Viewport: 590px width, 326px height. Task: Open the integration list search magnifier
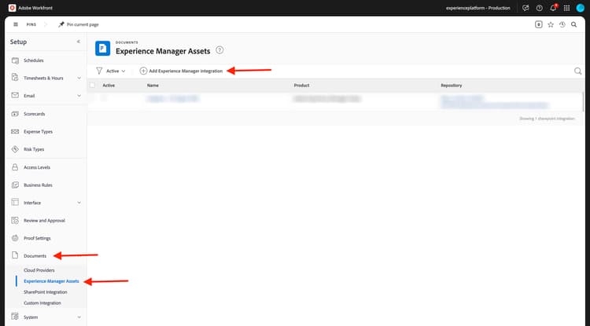click(x=577, y=71)
